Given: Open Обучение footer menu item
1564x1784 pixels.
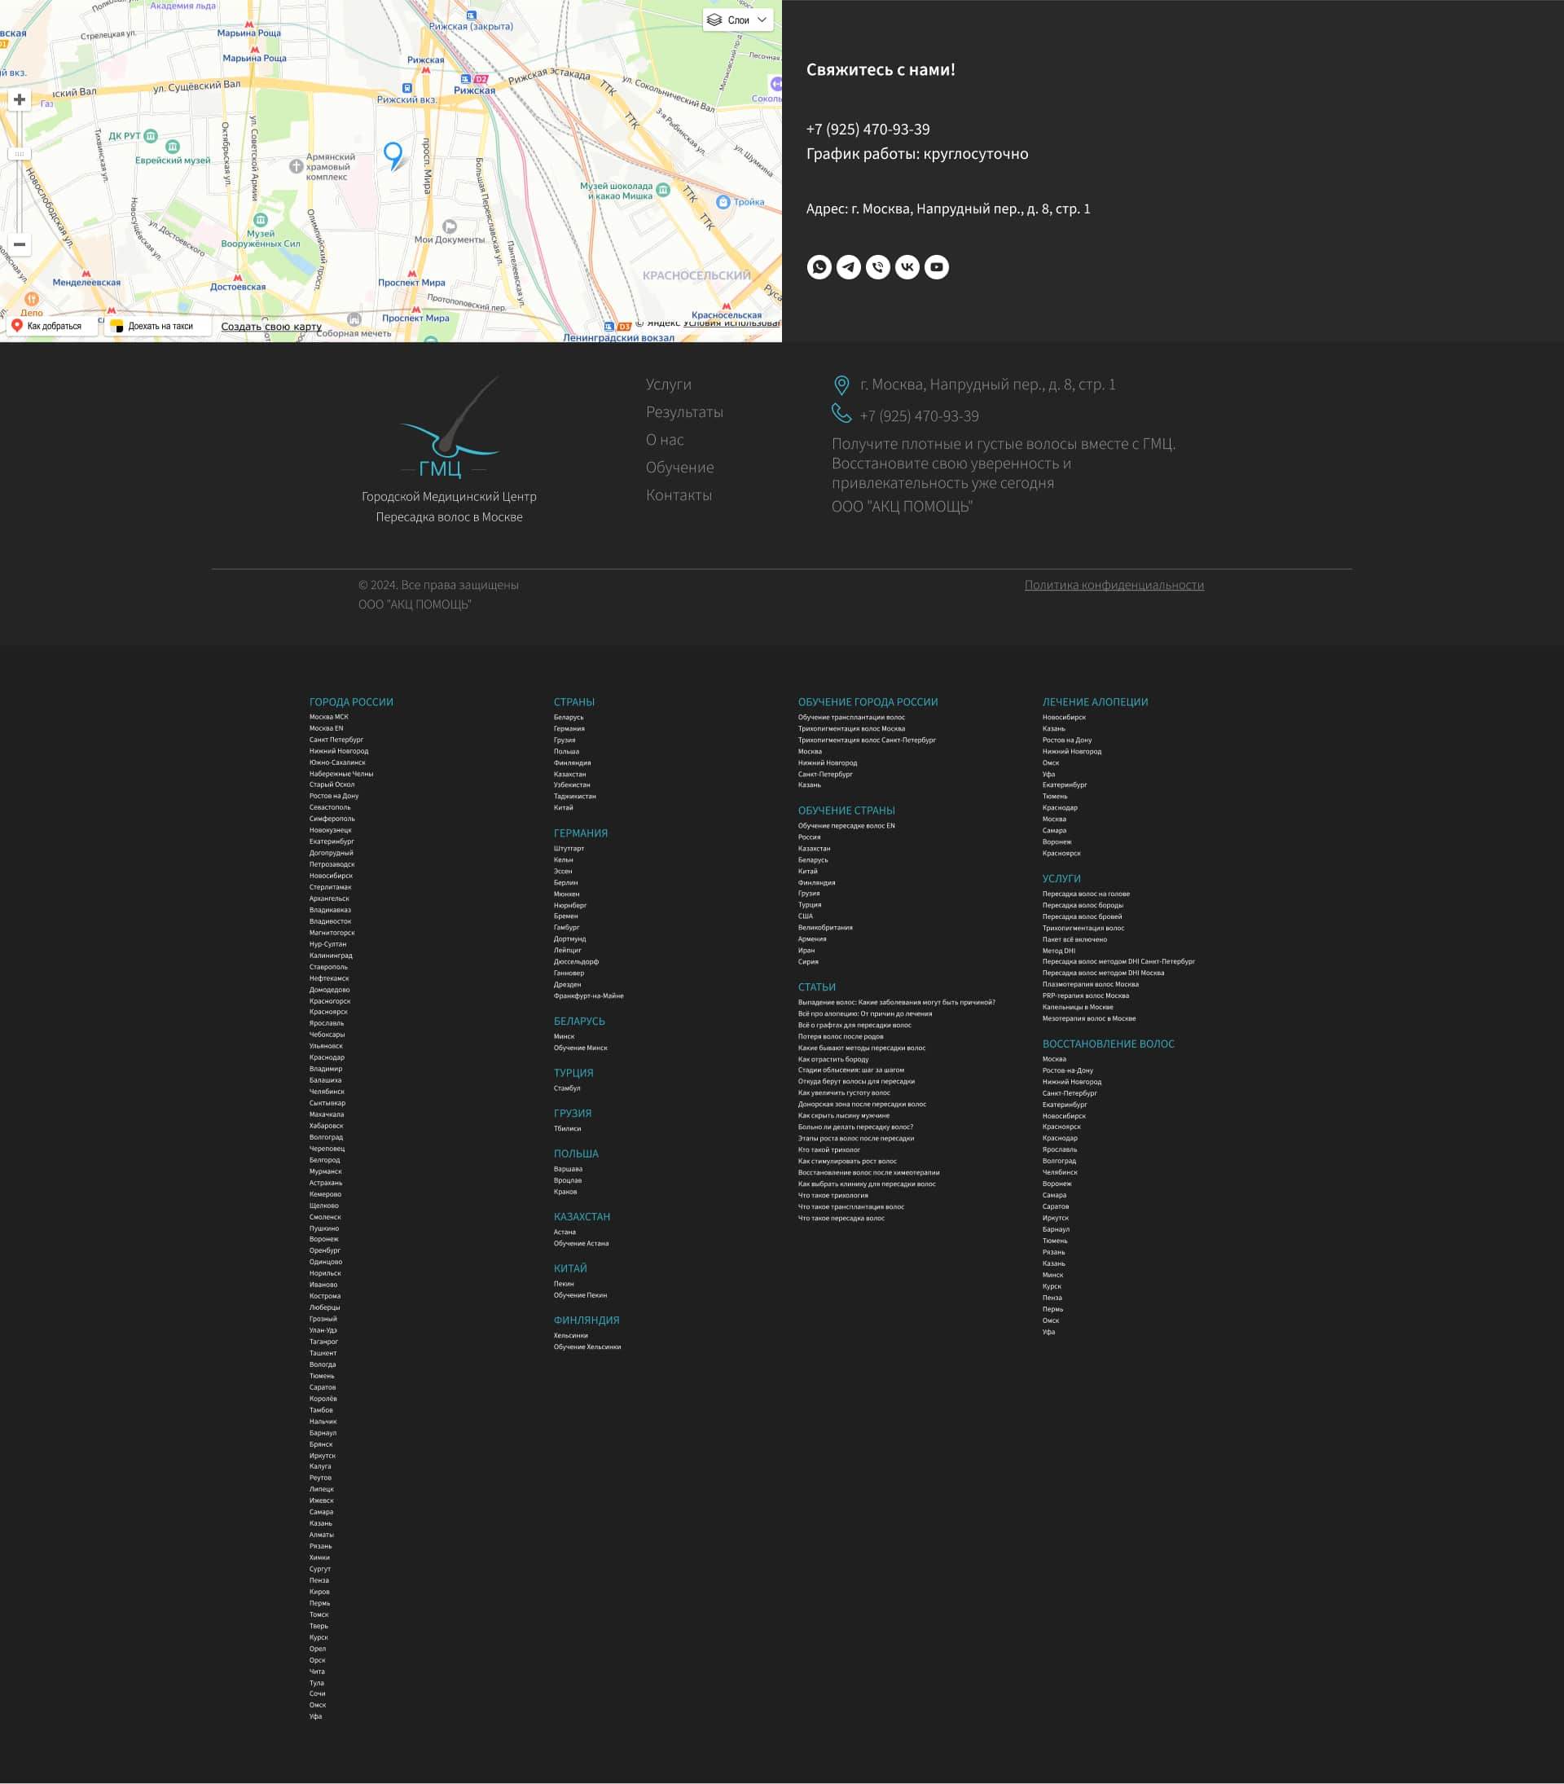Looking at the screenshot, I should (679, 467).
